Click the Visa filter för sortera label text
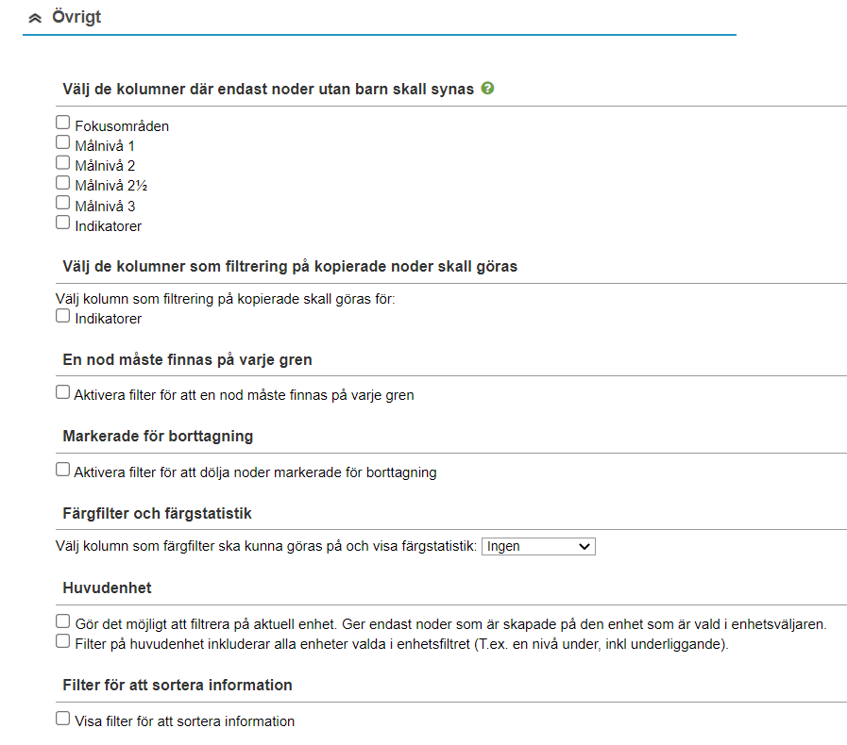The height and width of the screenshot is (745, 847). (x=184, y=721)
